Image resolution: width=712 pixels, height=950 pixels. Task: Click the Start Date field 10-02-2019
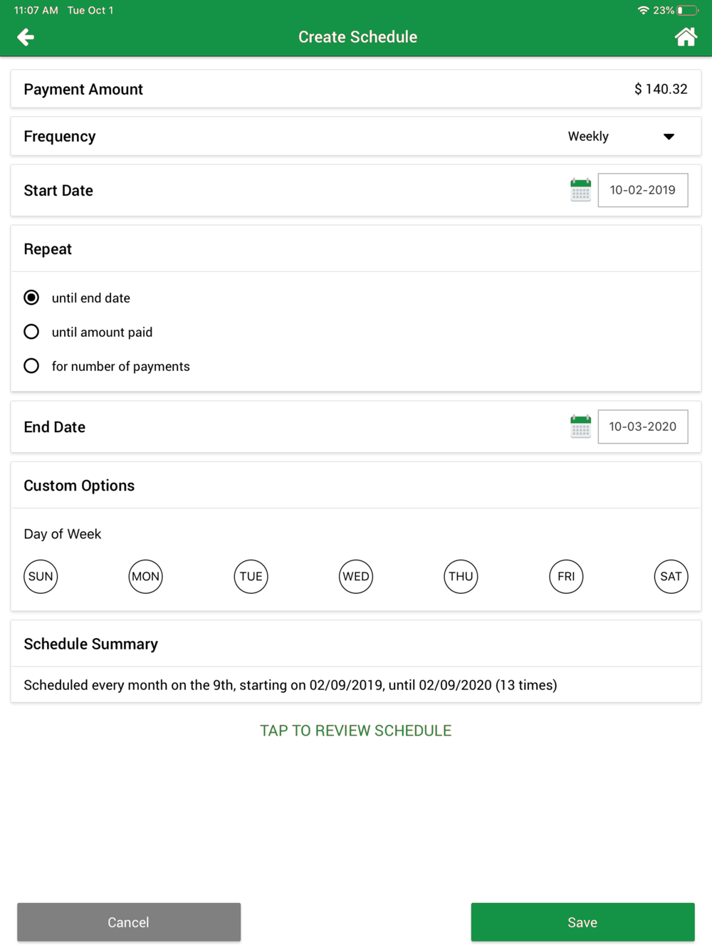tap(643, 190)
